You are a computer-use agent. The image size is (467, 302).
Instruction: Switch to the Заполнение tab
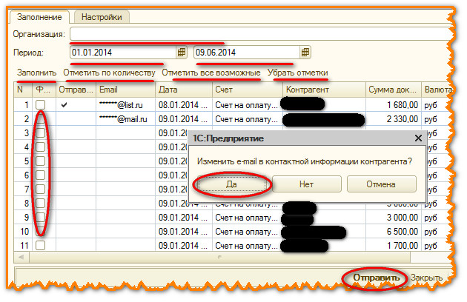[39, 17]
